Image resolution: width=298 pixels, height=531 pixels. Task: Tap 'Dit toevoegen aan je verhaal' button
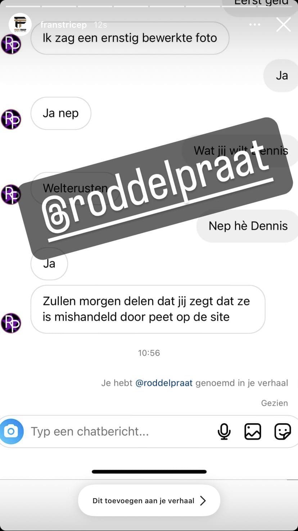click(149, 500)
